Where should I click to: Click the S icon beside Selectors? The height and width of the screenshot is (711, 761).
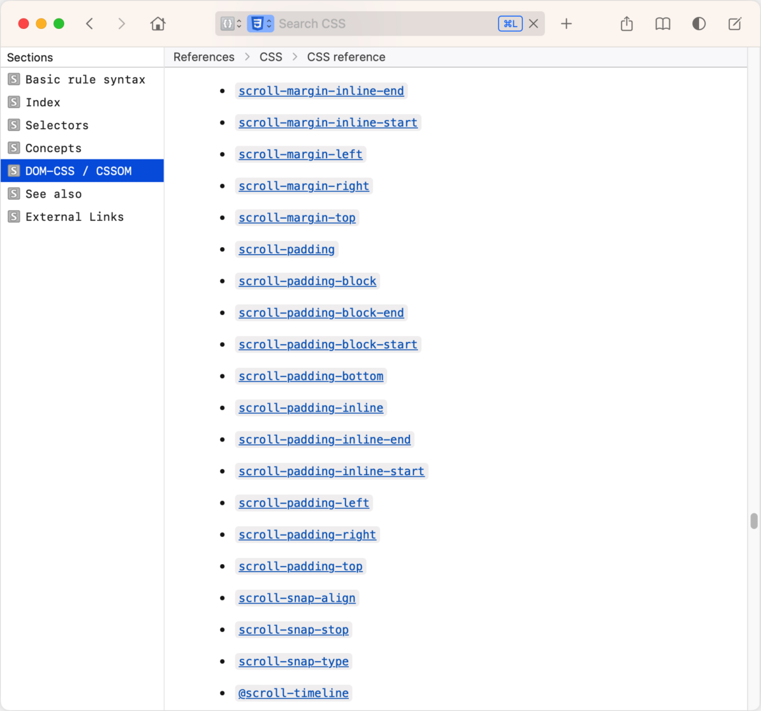[x=14, y=125]
